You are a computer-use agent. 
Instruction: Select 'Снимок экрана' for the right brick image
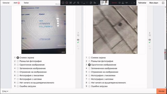89,58
